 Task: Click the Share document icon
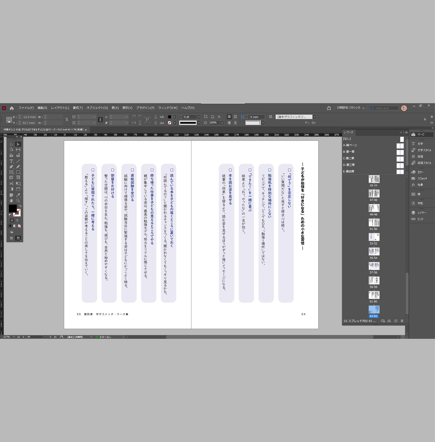(329, 108)
